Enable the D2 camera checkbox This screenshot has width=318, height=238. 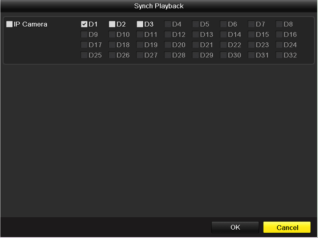[112, 24]
